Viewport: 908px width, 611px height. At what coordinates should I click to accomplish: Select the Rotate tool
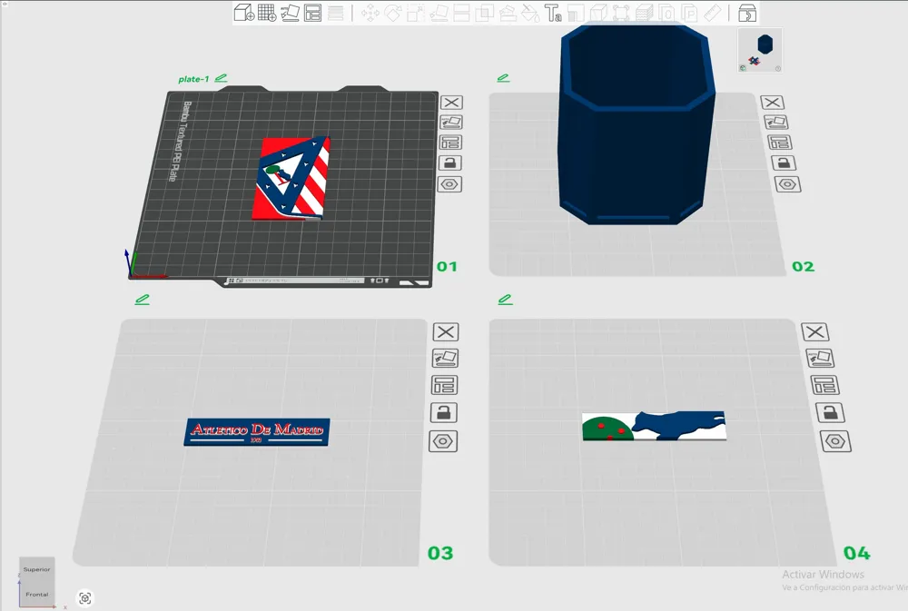click(393, 12)
